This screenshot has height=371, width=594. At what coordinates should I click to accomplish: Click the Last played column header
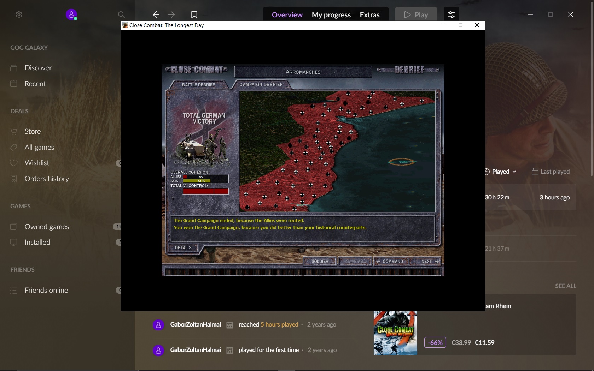click(551, 172)
